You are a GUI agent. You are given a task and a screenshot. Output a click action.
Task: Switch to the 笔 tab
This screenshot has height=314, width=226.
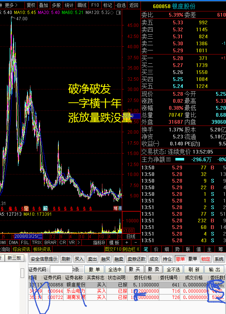(146, 249)
